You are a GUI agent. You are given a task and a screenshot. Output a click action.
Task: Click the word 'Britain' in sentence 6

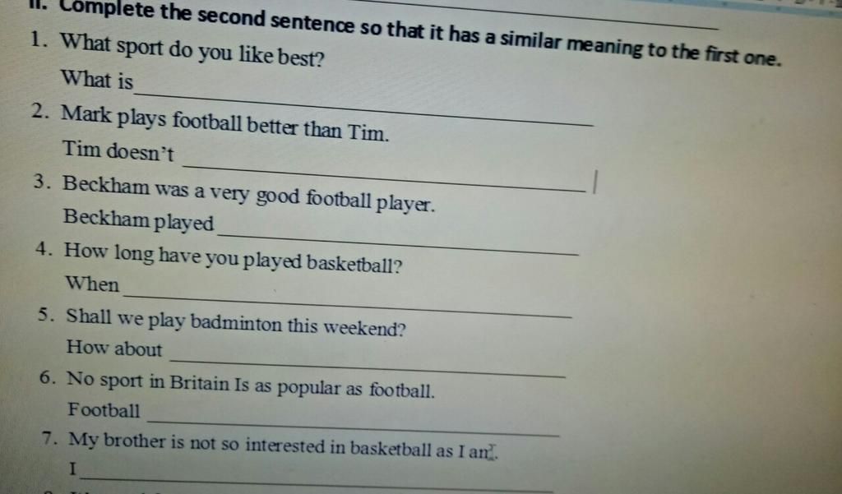pyautogui.click(x=200, y=383)
